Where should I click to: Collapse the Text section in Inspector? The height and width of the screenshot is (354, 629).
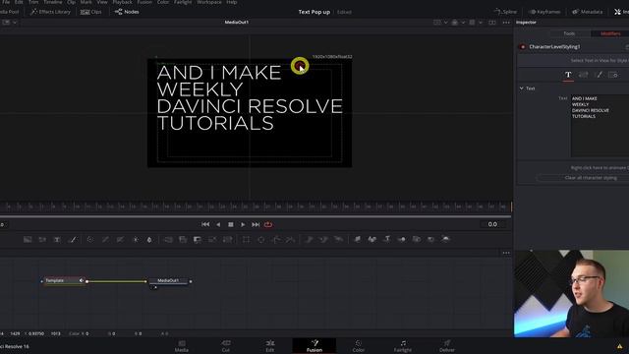coord(522,88)
